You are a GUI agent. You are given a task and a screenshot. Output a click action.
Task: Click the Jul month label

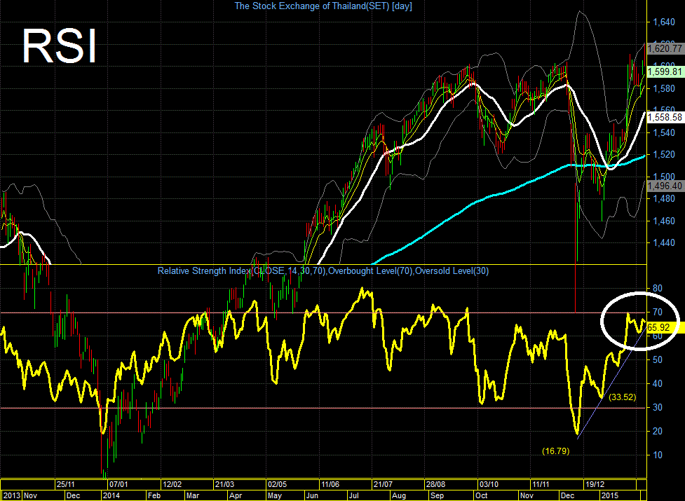354,496
